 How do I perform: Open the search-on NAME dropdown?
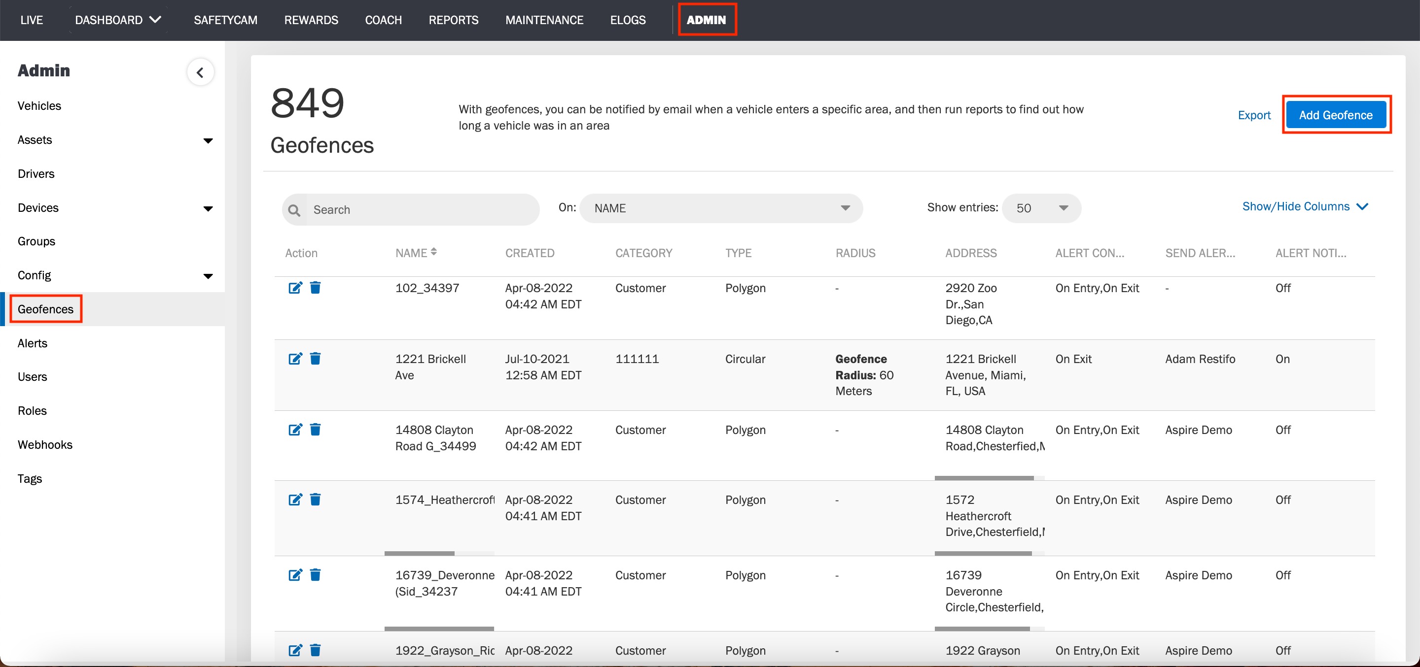(721, 208)
